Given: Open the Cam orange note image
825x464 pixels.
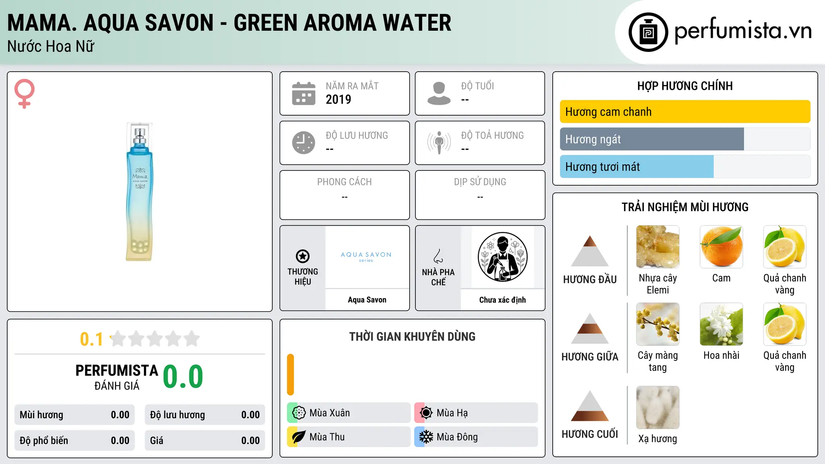Looking at the screenshot, I should click(721, 247).
